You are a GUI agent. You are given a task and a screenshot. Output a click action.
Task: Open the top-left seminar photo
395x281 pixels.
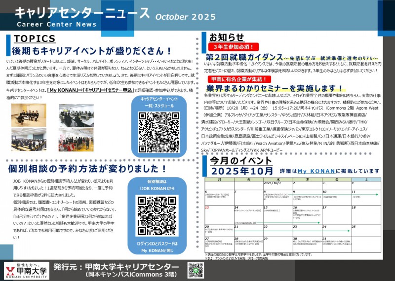pos(28,115)
